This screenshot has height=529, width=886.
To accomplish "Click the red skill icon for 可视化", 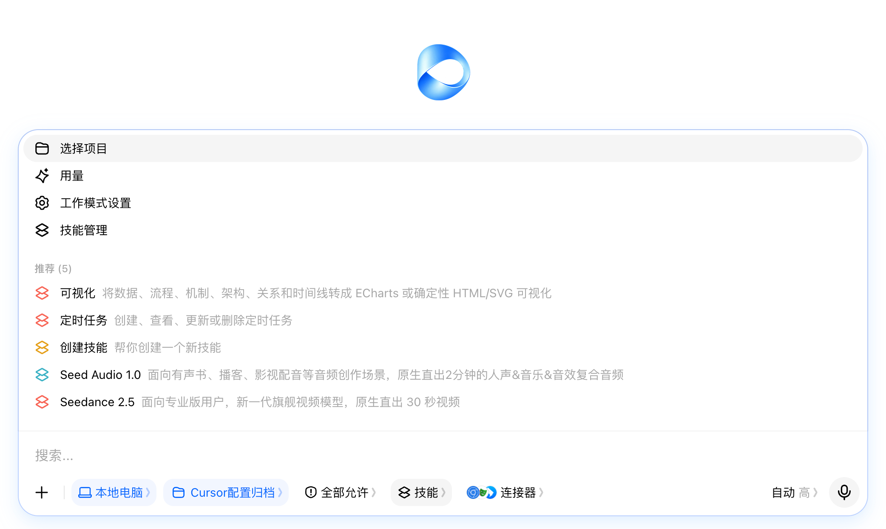I will point(42,293).
